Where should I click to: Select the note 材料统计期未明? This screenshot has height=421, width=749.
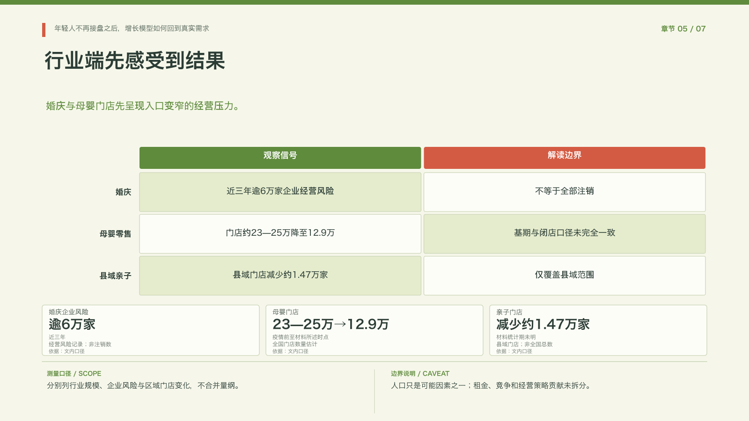point(516,337)
